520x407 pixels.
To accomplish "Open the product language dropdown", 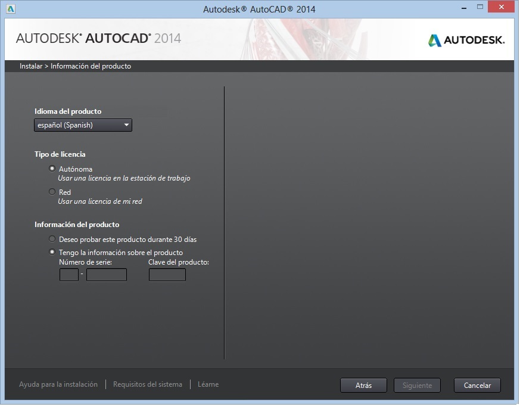I will click(x=83, y=125).
